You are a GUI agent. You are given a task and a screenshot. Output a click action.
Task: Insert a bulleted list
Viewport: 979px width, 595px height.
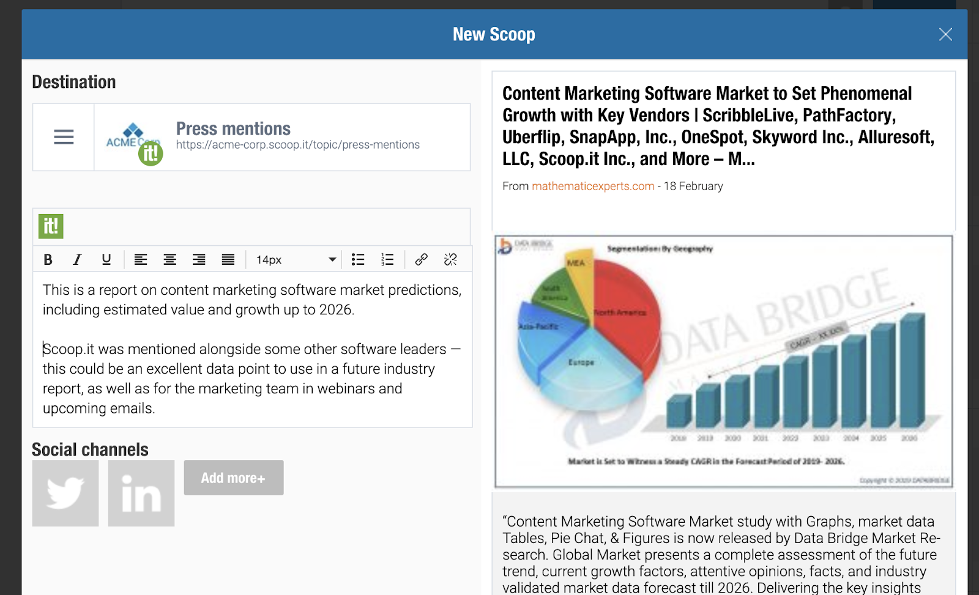pyautogui.click(x=358, y=260)
